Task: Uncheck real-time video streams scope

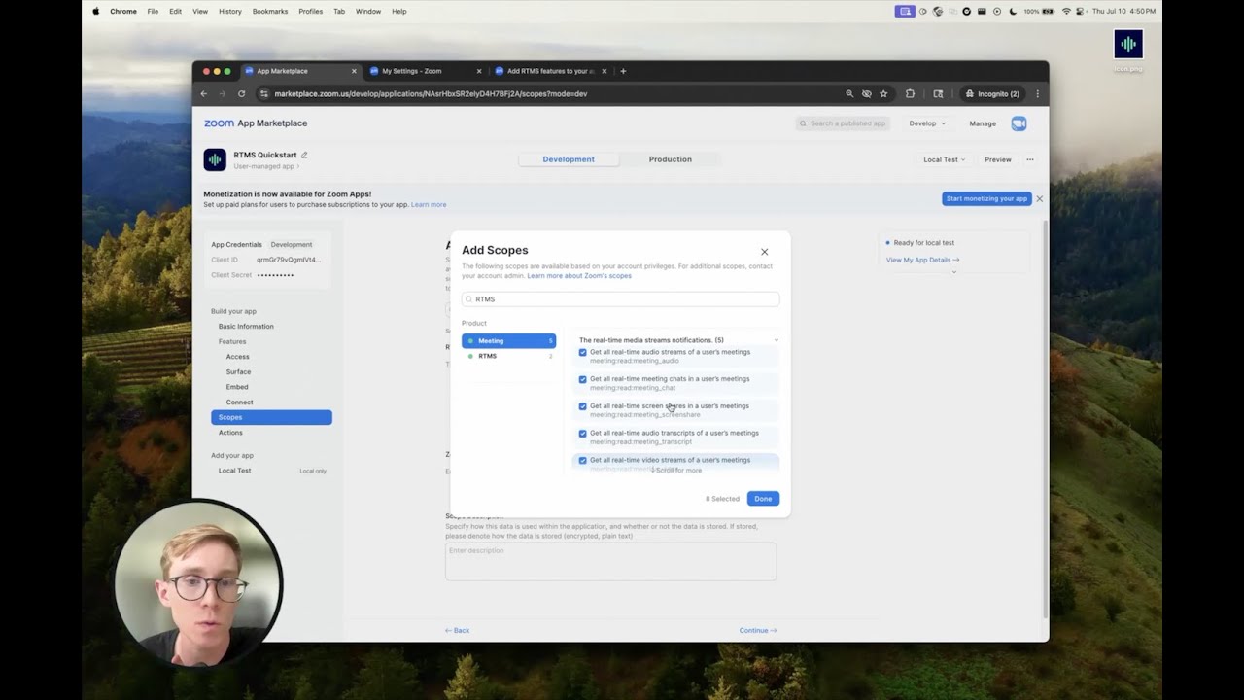Action: pos(583,460)
